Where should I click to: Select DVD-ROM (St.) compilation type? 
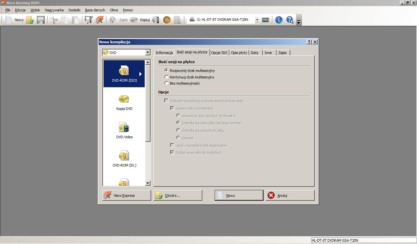[x=124, y=159]
